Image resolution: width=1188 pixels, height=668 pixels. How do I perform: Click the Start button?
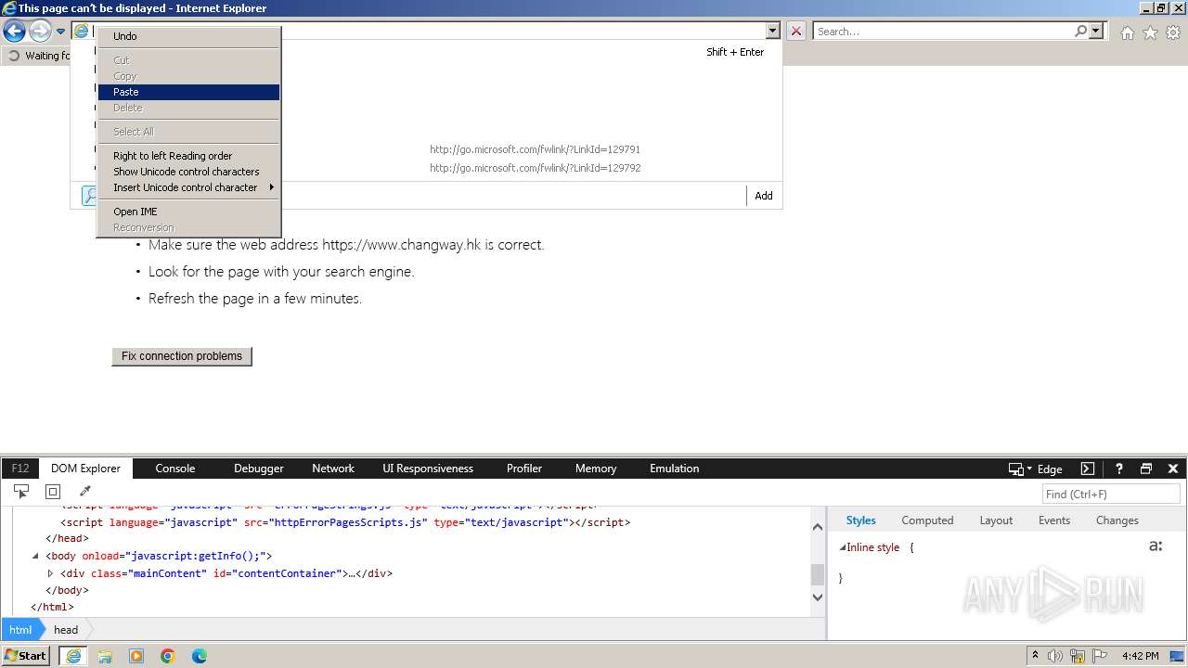(x=26, y=656)
